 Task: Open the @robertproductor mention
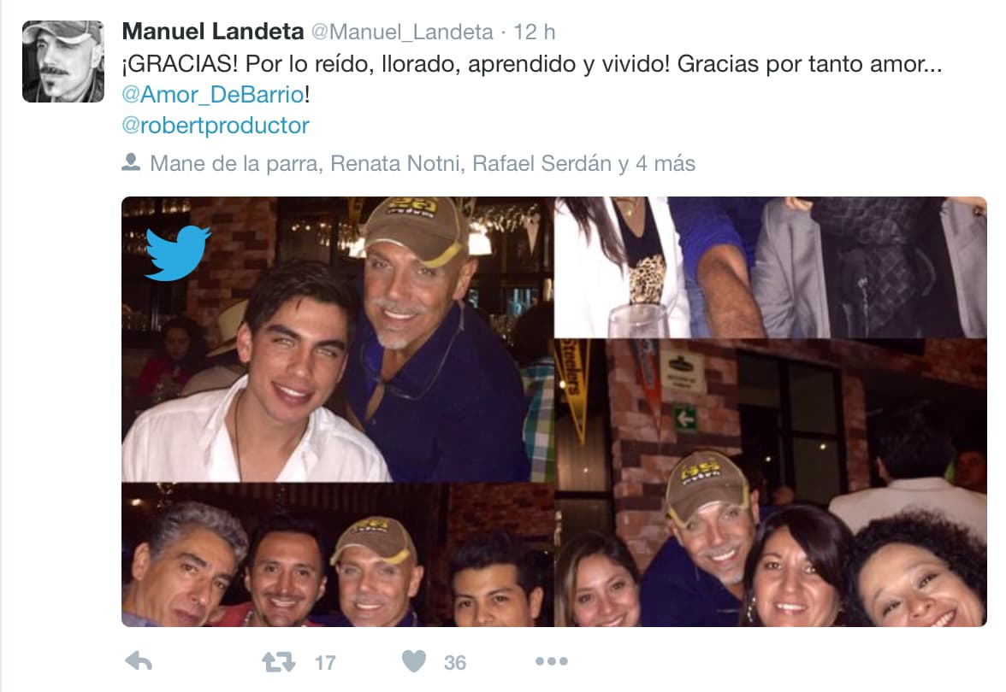(x=216, y=126)
